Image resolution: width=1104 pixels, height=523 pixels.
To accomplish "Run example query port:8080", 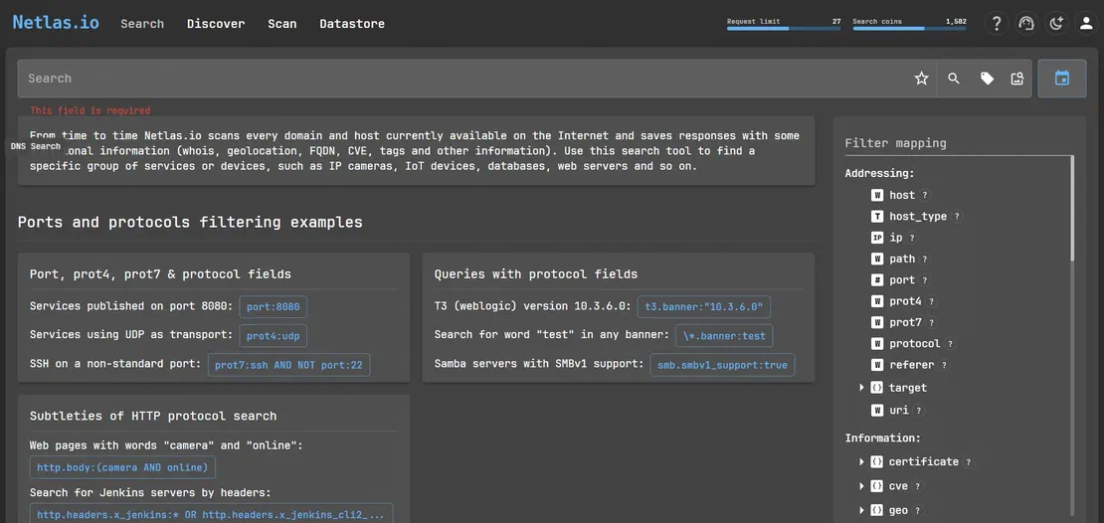I will coord(274,307).
